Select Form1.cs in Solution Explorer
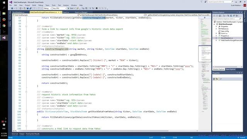 [224, 34]
